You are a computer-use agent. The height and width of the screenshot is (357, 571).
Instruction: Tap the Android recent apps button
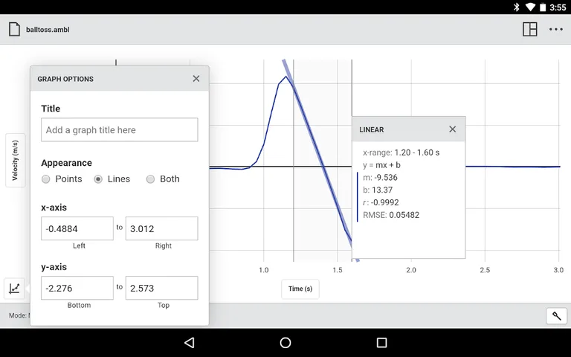(381, 343)
